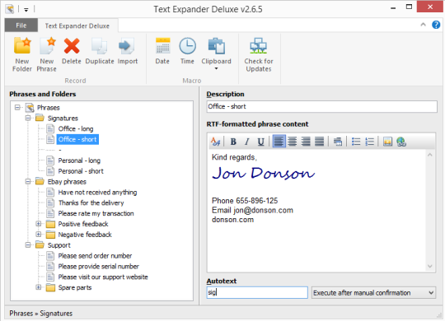Select Have not received anything phrase
445x321 pixels.
pyautogui.click(x=97, y=193)
